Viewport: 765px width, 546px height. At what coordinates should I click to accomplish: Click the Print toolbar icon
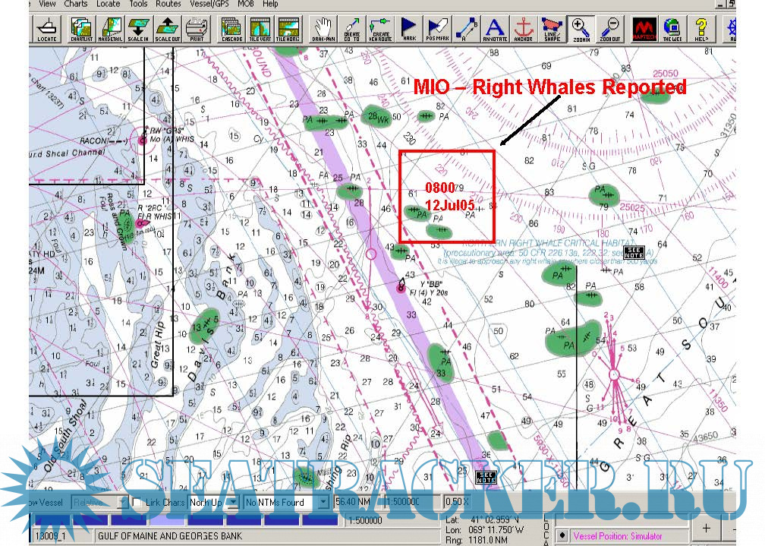(196, 28)
